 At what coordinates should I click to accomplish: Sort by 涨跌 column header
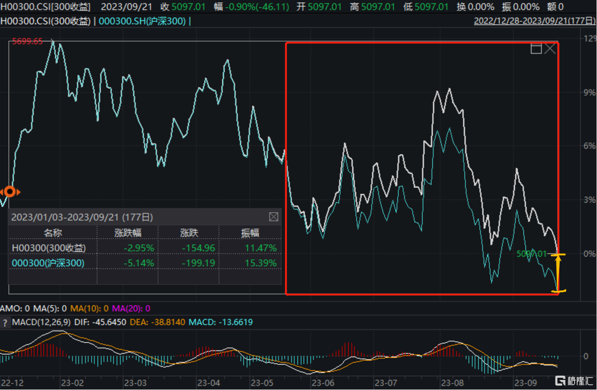[189, 233]
